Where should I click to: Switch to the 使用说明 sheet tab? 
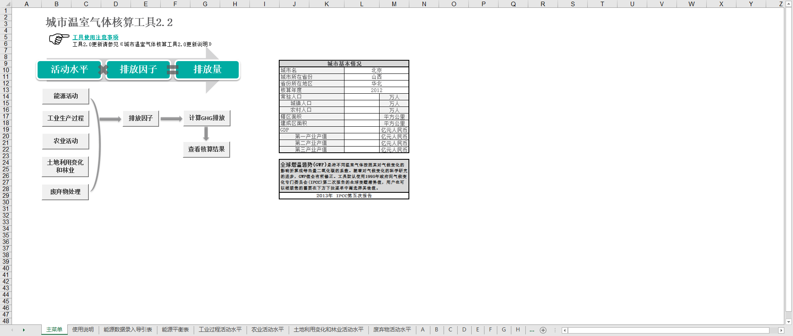point(83,330)
